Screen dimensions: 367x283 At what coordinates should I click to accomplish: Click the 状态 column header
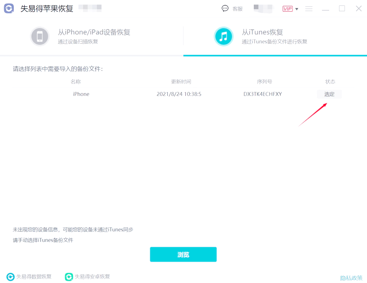(x=330, y=81)
